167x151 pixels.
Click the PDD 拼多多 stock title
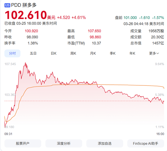pos(24,5)
